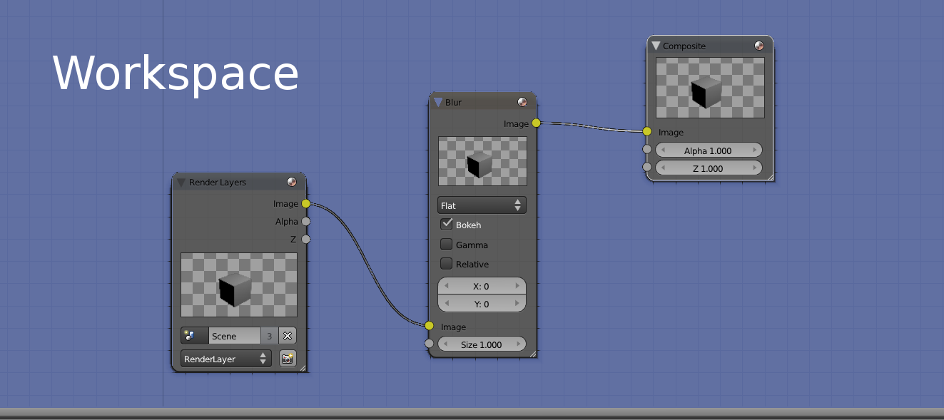This screenshot has width=944, height=420.
Task: Toggle preview sphere icon on Blur node
Action: pyautogui.click(x=522, y=103)
